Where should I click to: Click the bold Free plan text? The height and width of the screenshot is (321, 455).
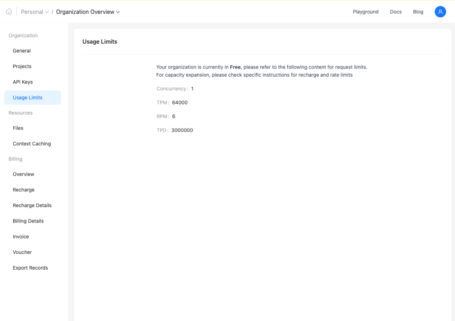click(235, 67)
